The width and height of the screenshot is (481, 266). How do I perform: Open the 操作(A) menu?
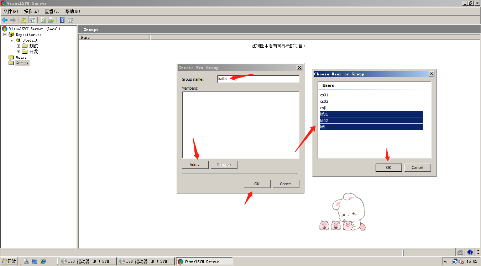tap(31, 11)
